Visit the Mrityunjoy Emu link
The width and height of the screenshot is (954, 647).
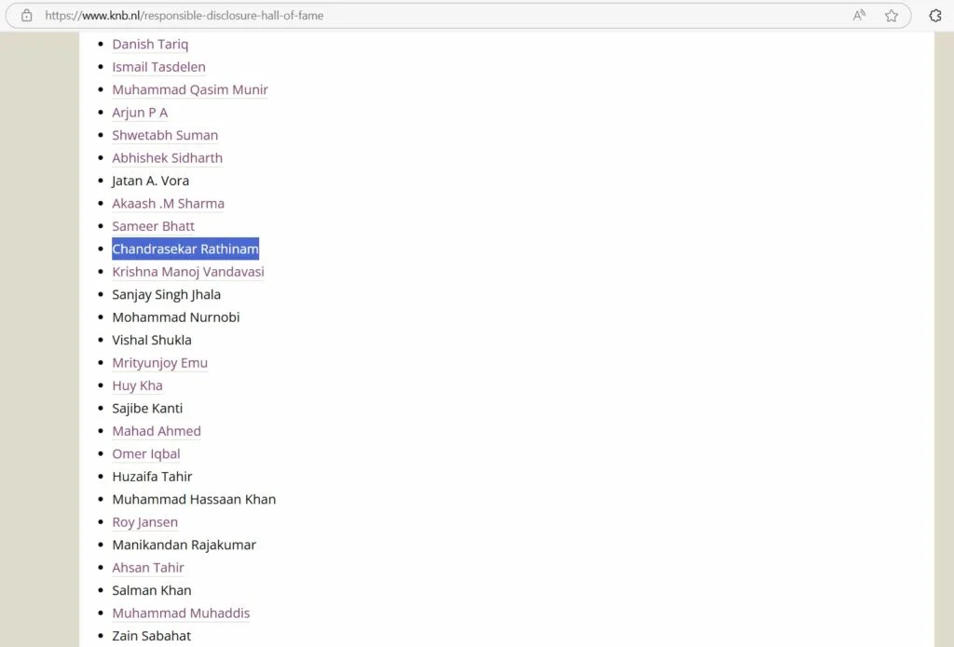pyautogui.click(x=159, y=363)
